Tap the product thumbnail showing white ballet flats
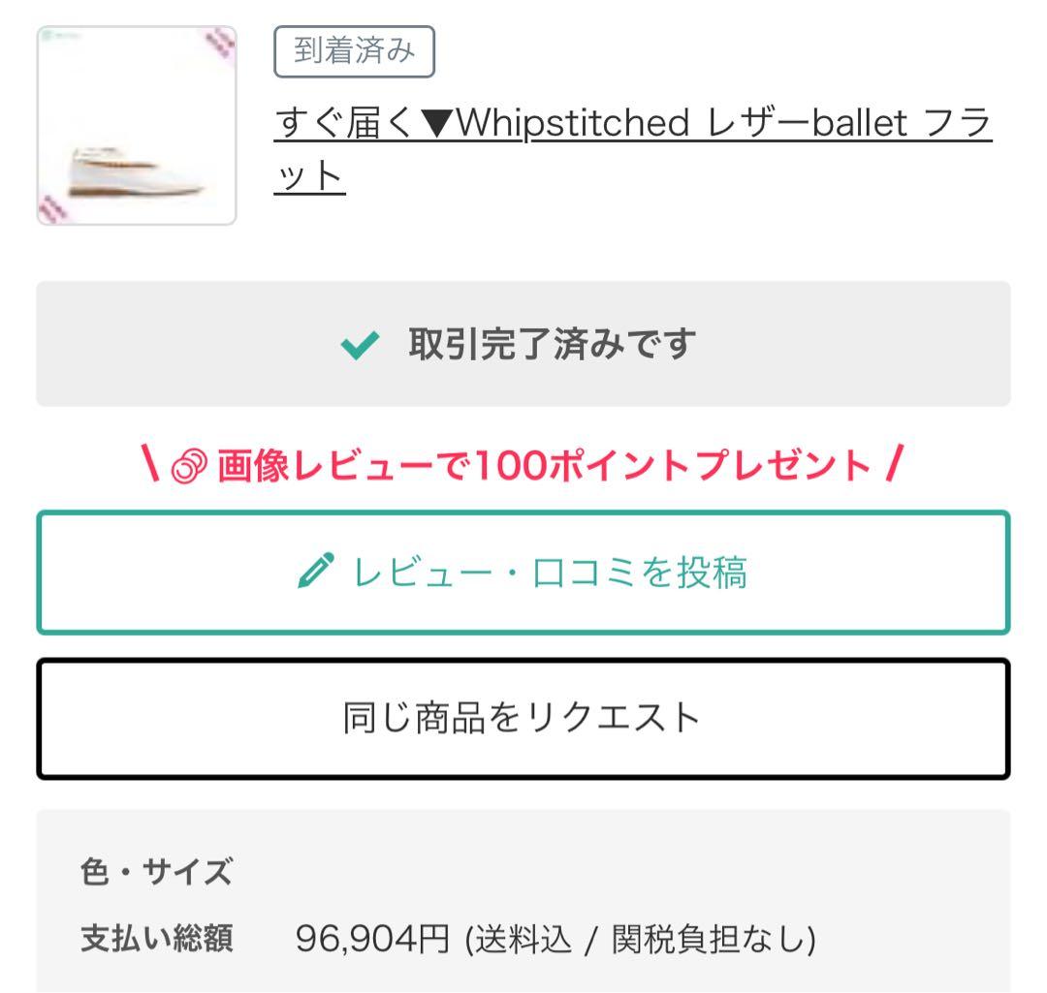The width and height of the screenshot is (1047, 993). click(139, 124)
